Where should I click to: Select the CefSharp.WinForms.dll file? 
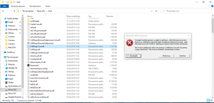pos(72,53)
